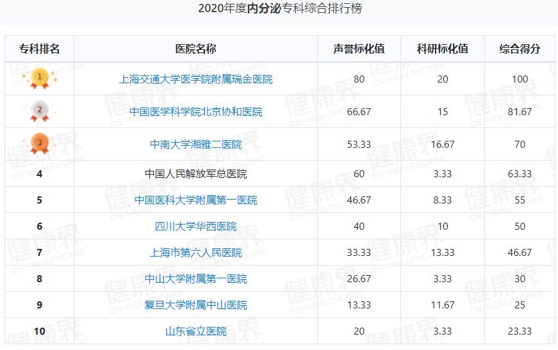The image size is (558, 350).
Task: Click the 综合得分 value 23.33
Action: pos(520,331)
